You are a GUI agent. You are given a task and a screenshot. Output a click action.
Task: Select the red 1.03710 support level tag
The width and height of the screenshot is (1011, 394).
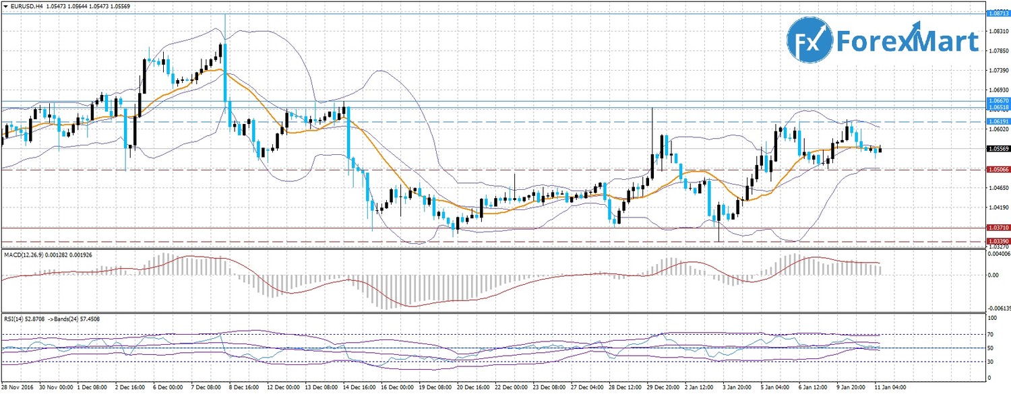(998, 228)
